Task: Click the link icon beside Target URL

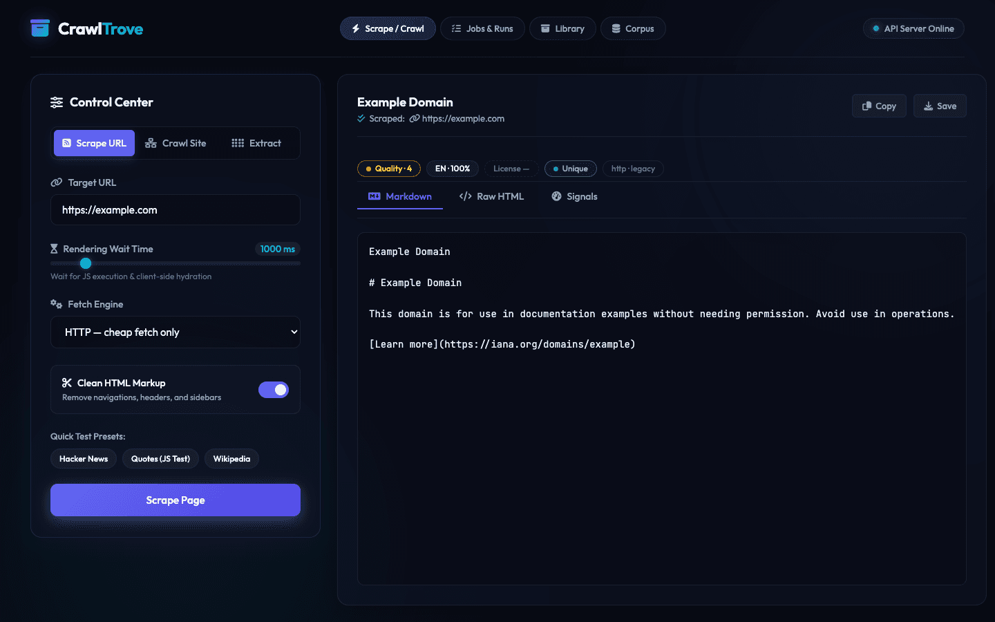Action: click(x=57, y=182)
